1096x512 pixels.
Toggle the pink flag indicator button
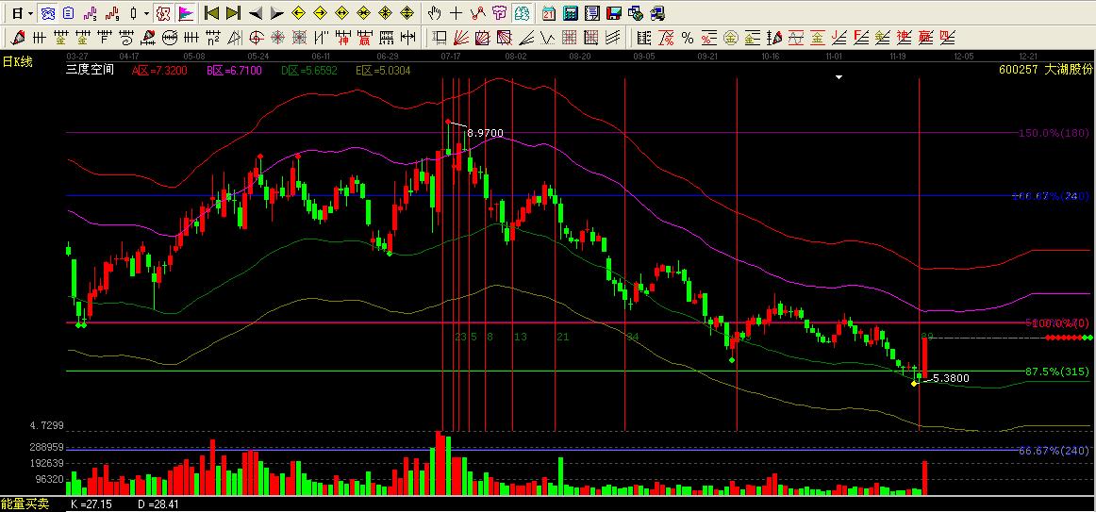pyautogui.click(x=185, y=13)
